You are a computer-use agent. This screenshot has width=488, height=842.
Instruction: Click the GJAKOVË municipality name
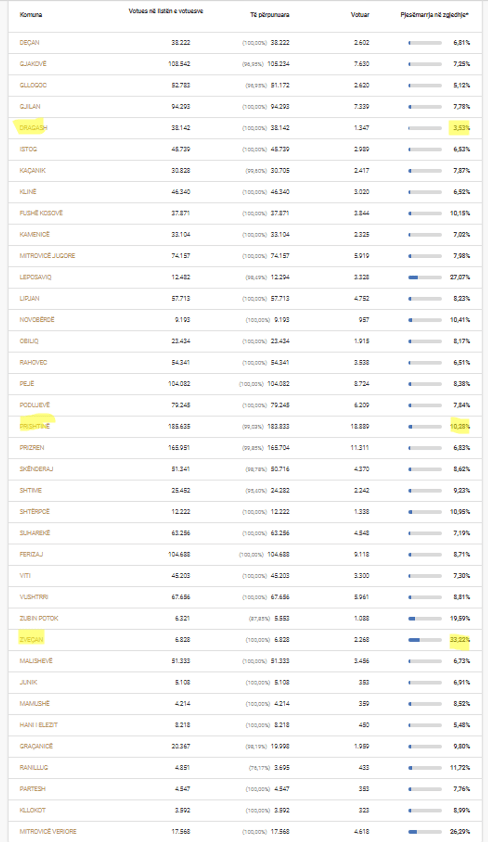coord(33,64)
